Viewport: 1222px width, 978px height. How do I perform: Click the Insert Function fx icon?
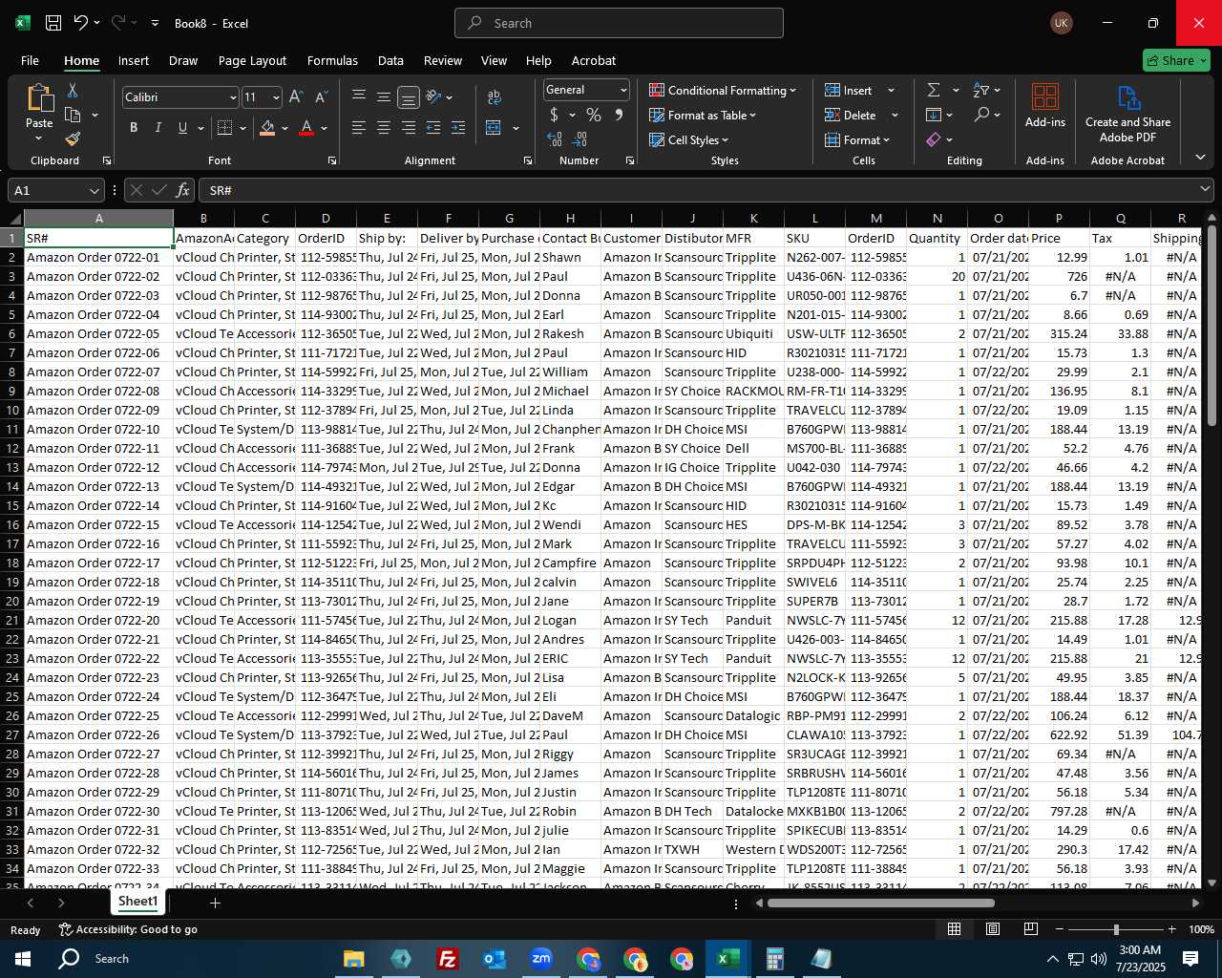click(183, 190)
